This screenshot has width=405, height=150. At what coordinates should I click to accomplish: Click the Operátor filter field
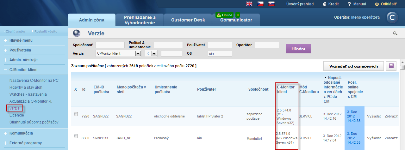pyautogui.click(x=267, y=45)
